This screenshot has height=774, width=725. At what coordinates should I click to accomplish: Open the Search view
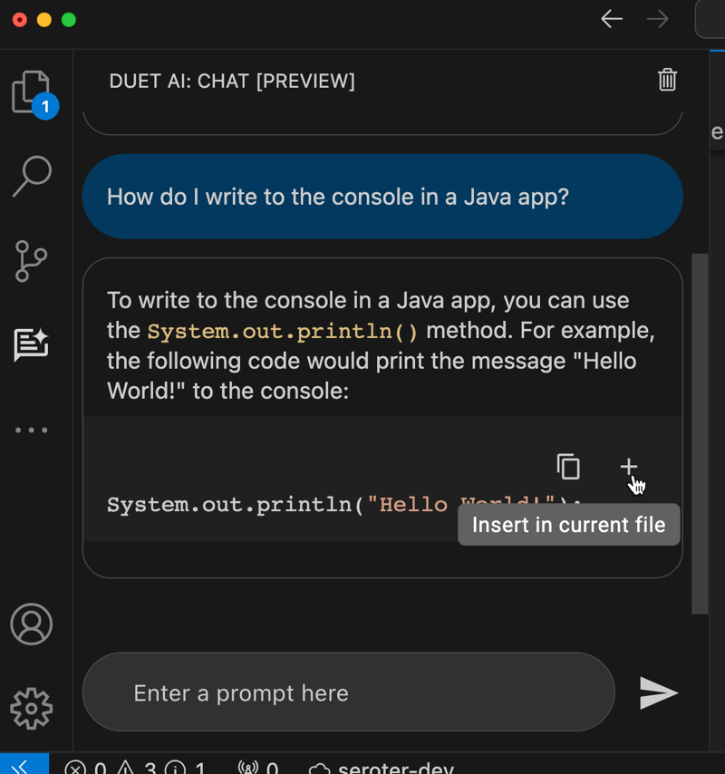pos(32,176)
